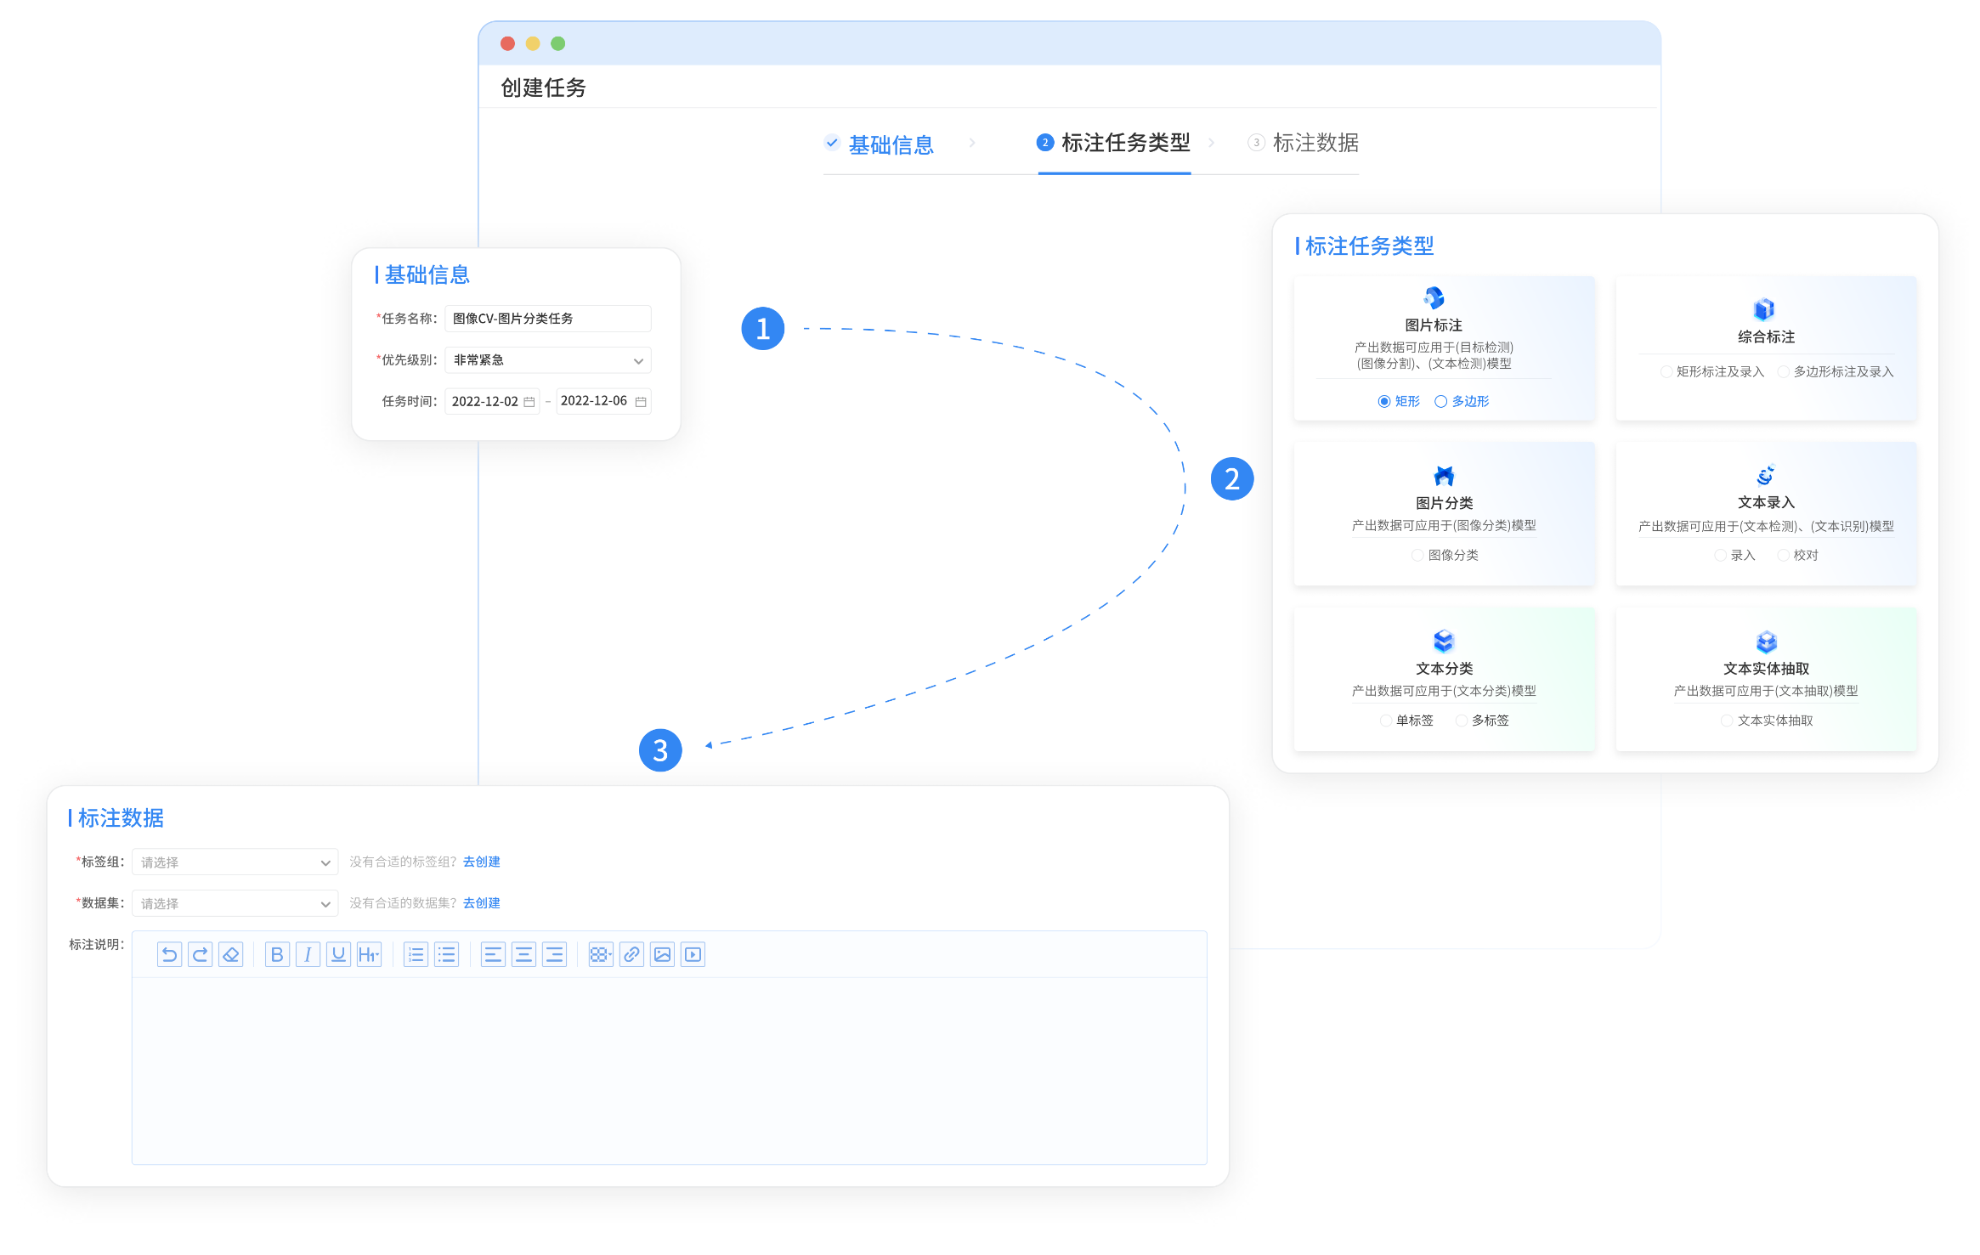
Task: Open the 标签组 select dropdown
Action: [235, 862]
